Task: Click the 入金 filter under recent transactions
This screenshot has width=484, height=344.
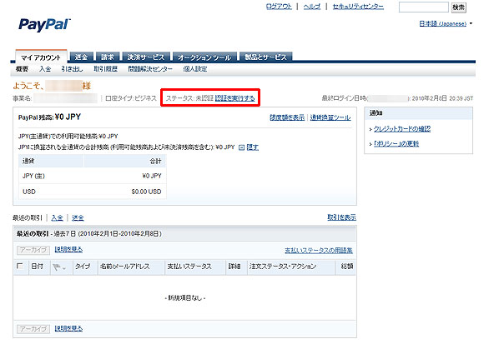Action: click(57, 217)
